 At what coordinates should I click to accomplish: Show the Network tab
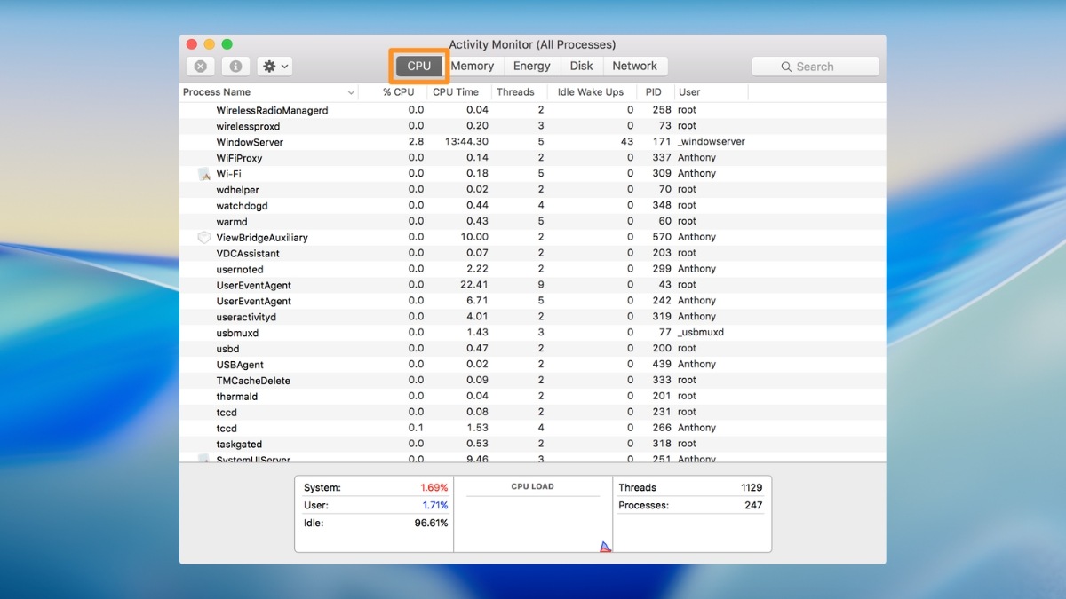point(634,66)
